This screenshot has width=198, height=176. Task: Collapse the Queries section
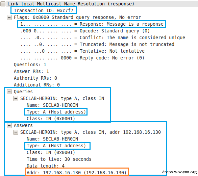pyautogui.click(x=9, y=92)
